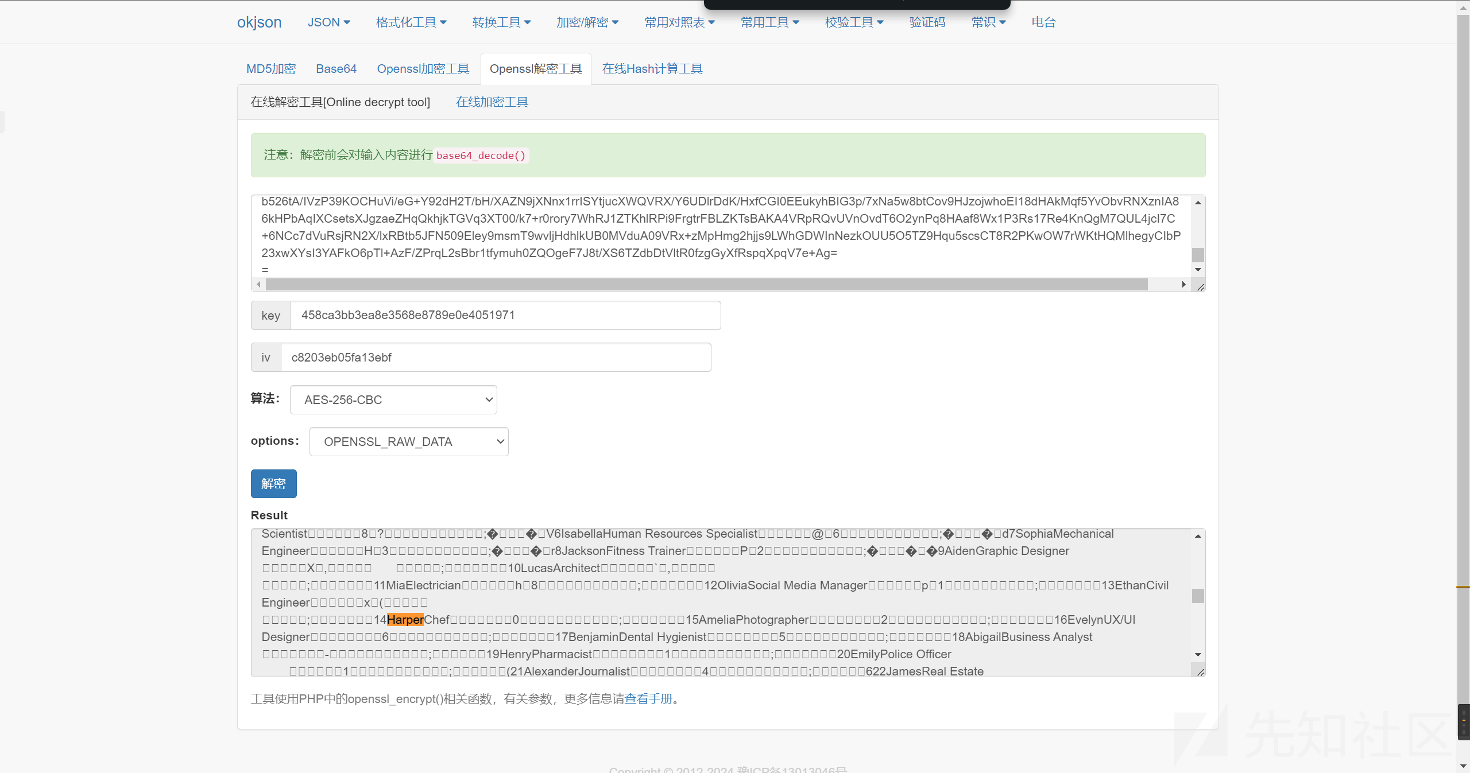Open the 电台 navigation item
1470x773 pixels.
click(x=1043, y=22)
